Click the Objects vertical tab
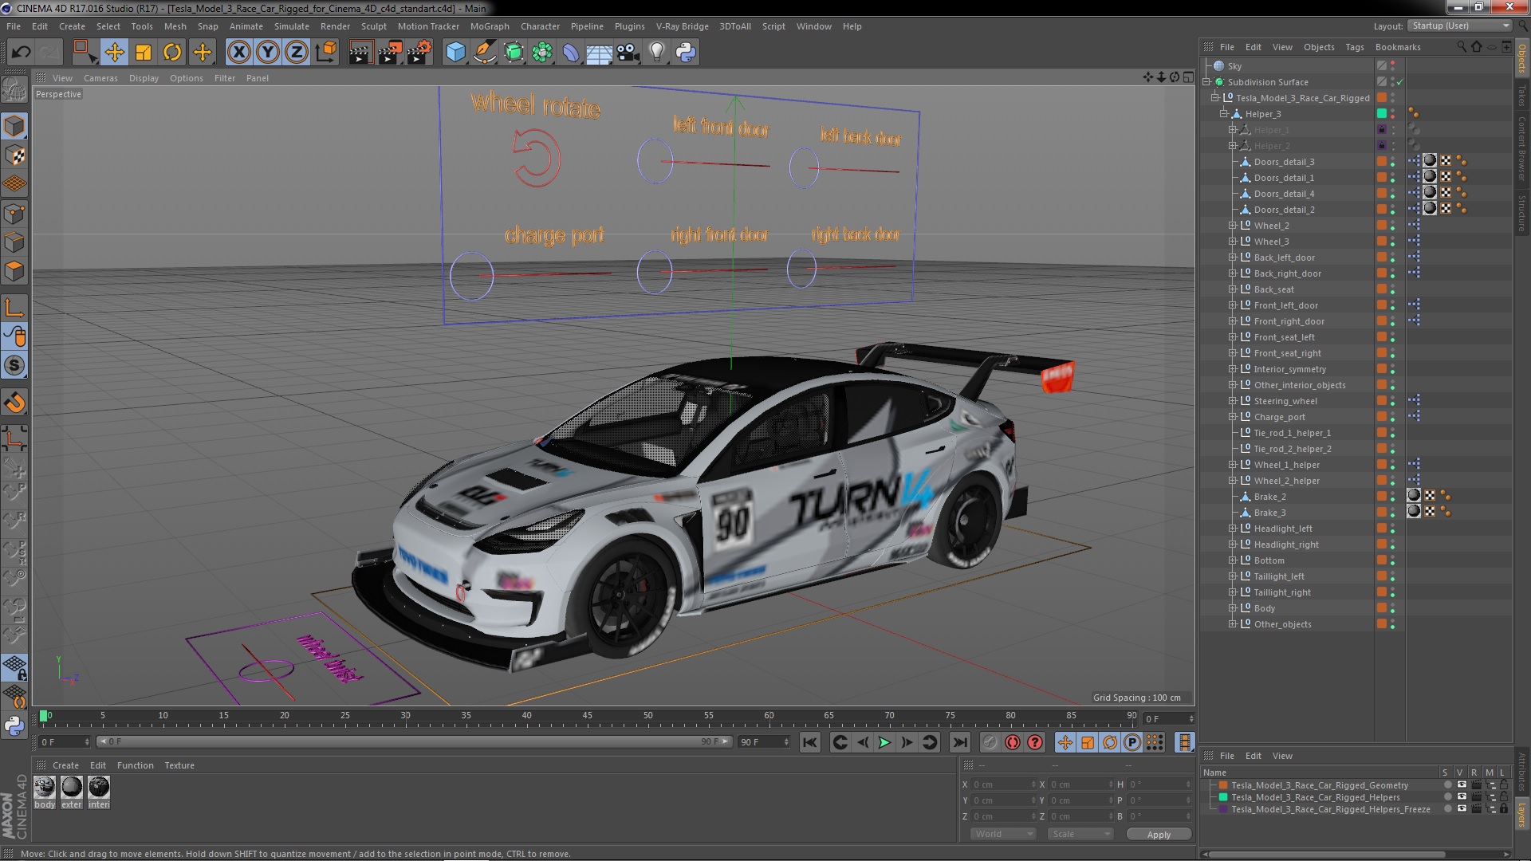1531x861 pixels. (1522, 59)
